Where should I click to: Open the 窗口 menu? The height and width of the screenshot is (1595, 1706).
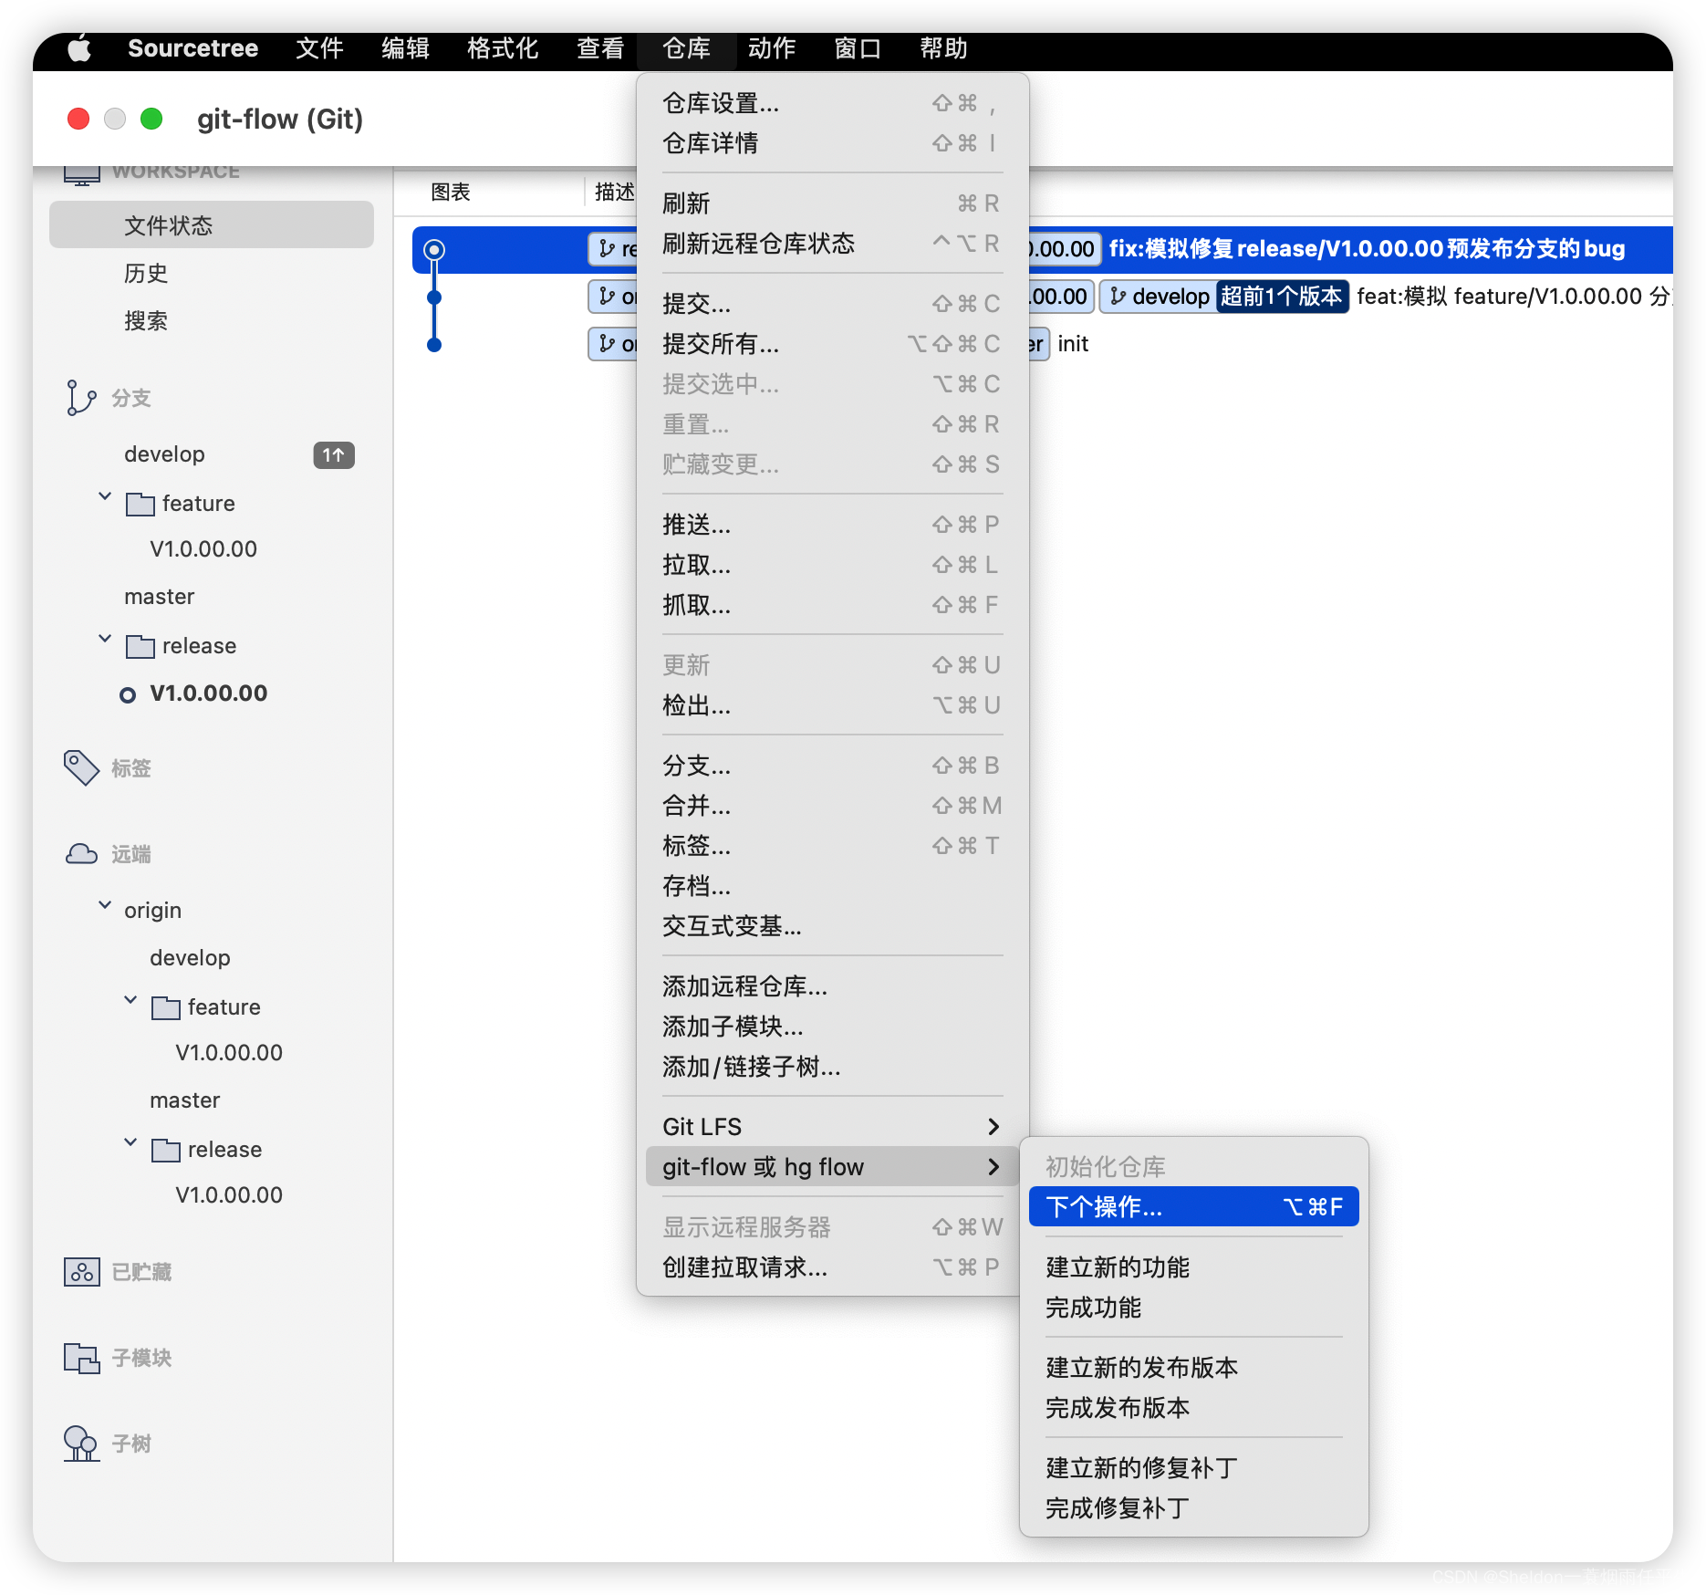[x=858, y=48]
